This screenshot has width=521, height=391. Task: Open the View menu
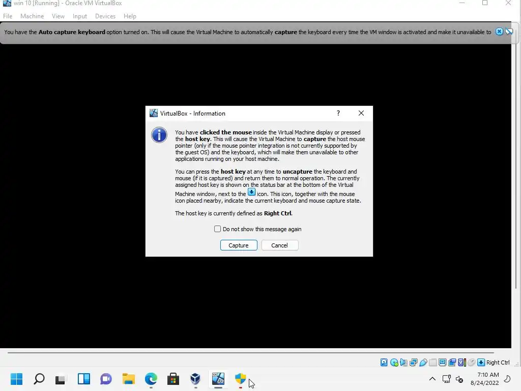coord(58,16)
